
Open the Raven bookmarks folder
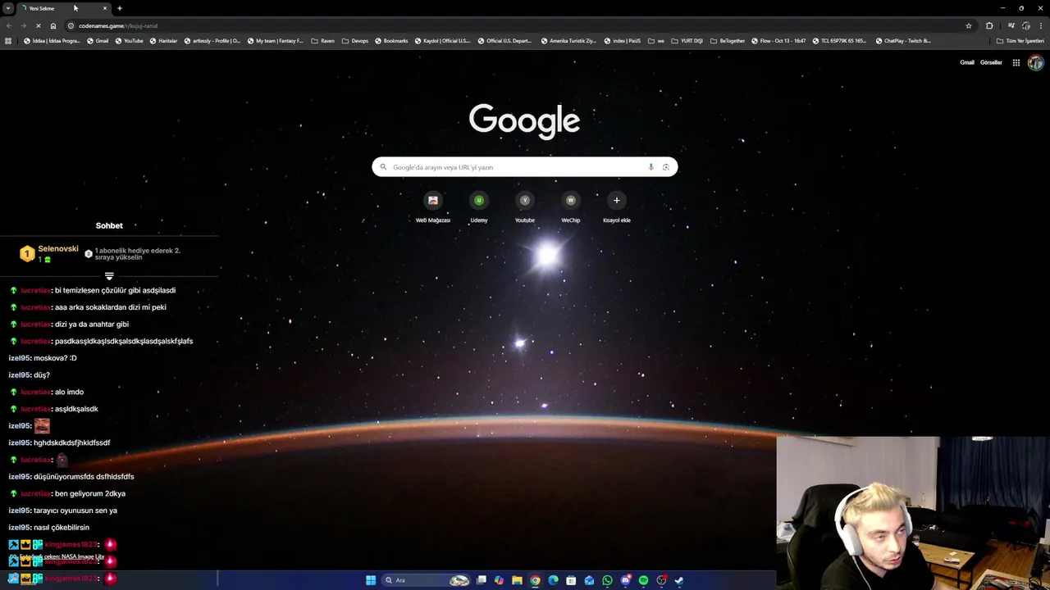click(x=322, y=41)
